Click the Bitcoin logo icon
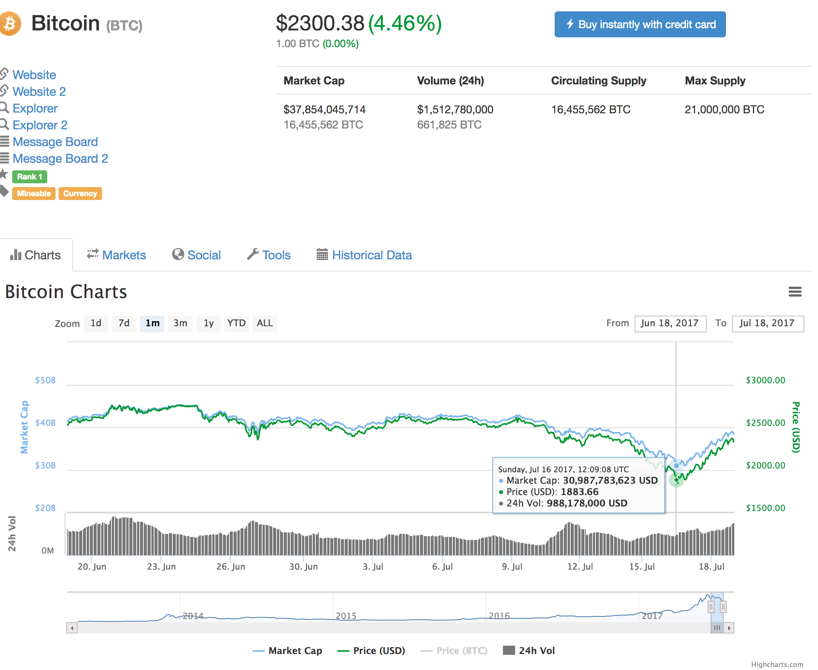 10,24
